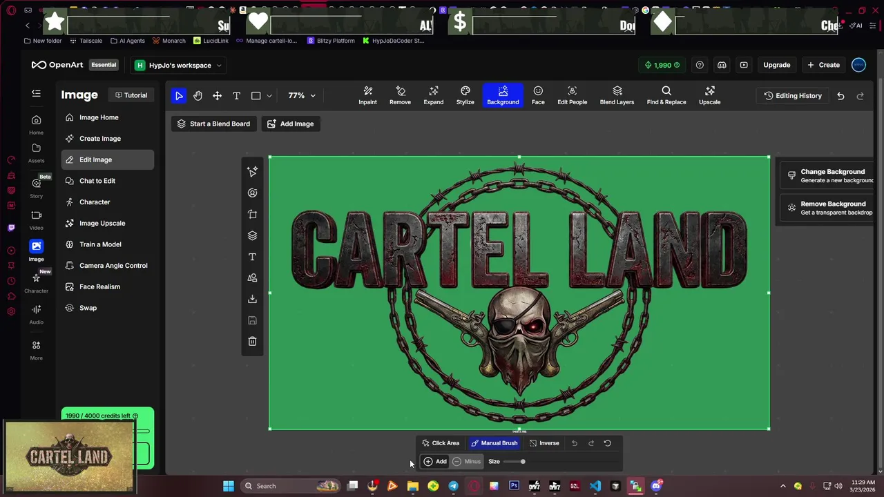Open the Inpaint tool
The image size is (884, 497).
tap(367, 96)
